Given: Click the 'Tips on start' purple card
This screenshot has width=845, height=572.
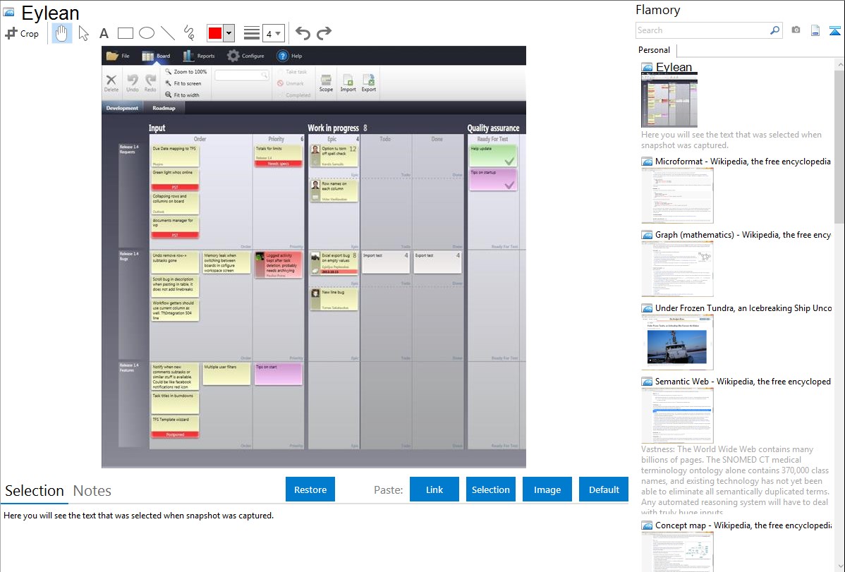Looking at the screenshot, I should click(278, 374).
